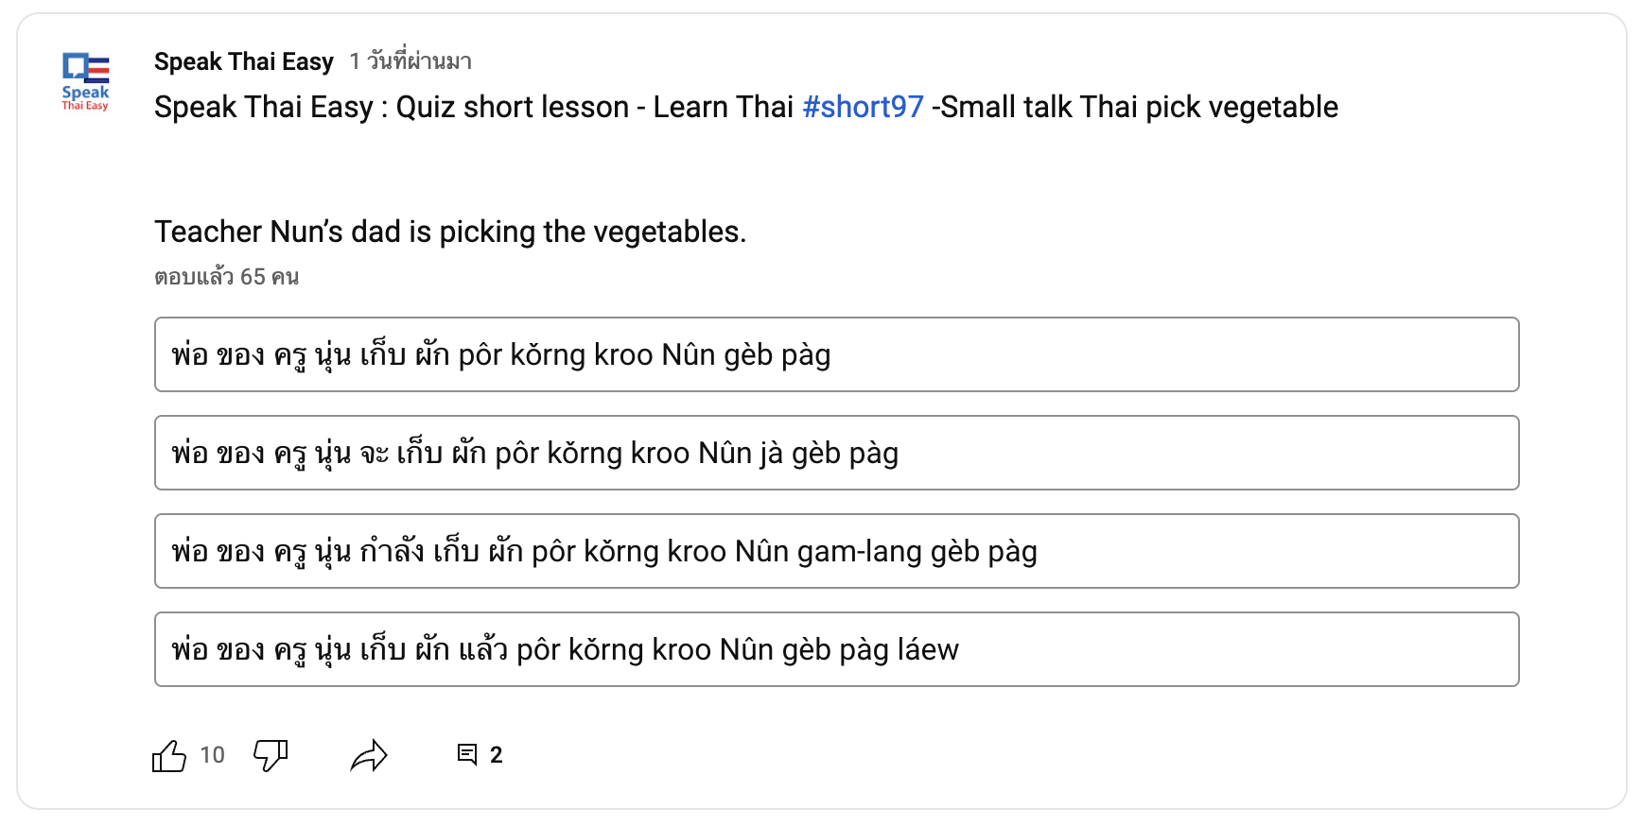Screen dimensions: 1642x826
Task: Click the comment count 2
Action: coord(496,755)
